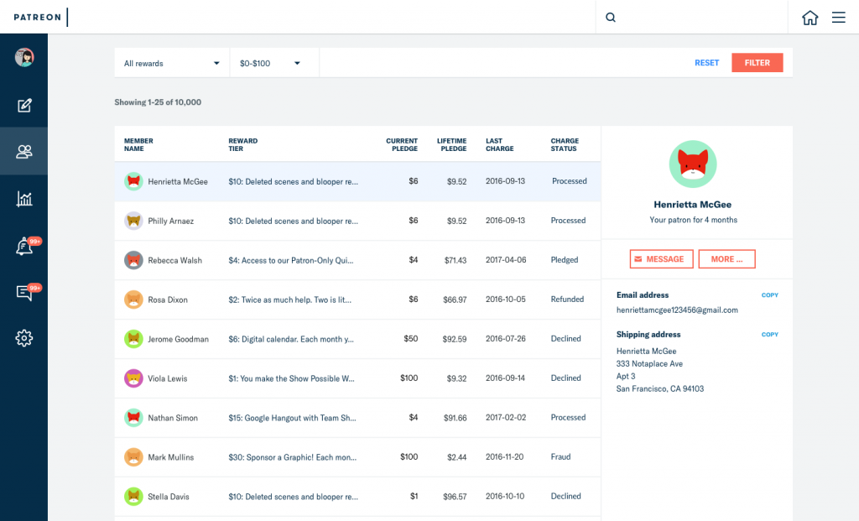The image size is (859, 521).
Task: Click the profile avatar in sidebar
Action: tap(24, 57)
